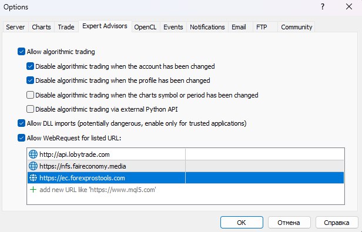362x232 pixels.
Task: Uncheck disable trading when profile changed
Action: [x=30, y=80]
